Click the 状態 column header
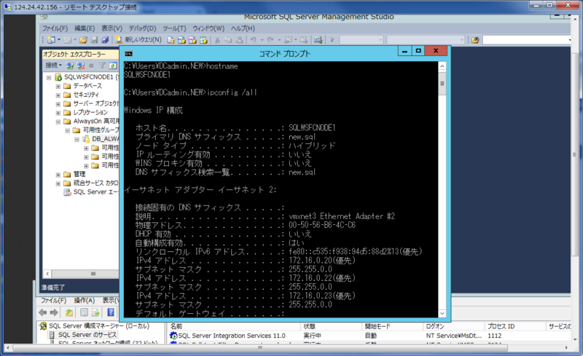Screen dimensions: 583x356 (x=309, y=327)
